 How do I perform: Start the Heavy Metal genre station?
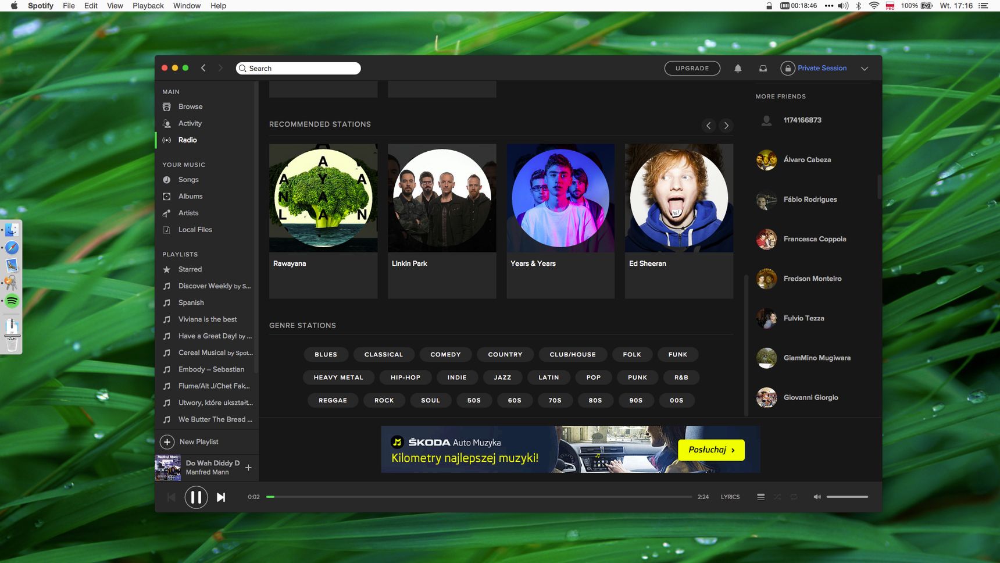338,377
